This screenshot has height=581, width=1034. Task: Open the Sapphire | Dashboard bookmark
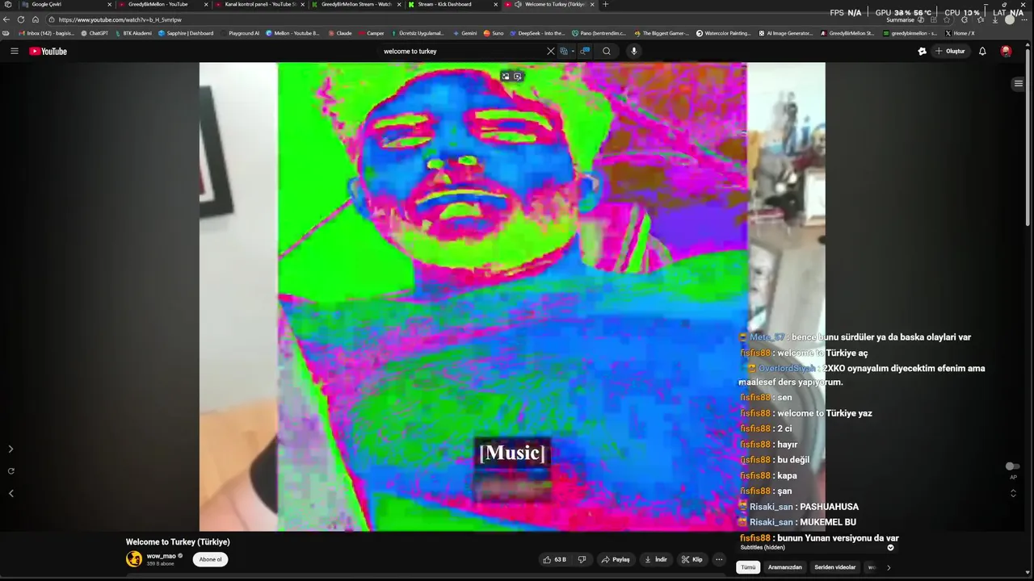[x=186, y=33]
